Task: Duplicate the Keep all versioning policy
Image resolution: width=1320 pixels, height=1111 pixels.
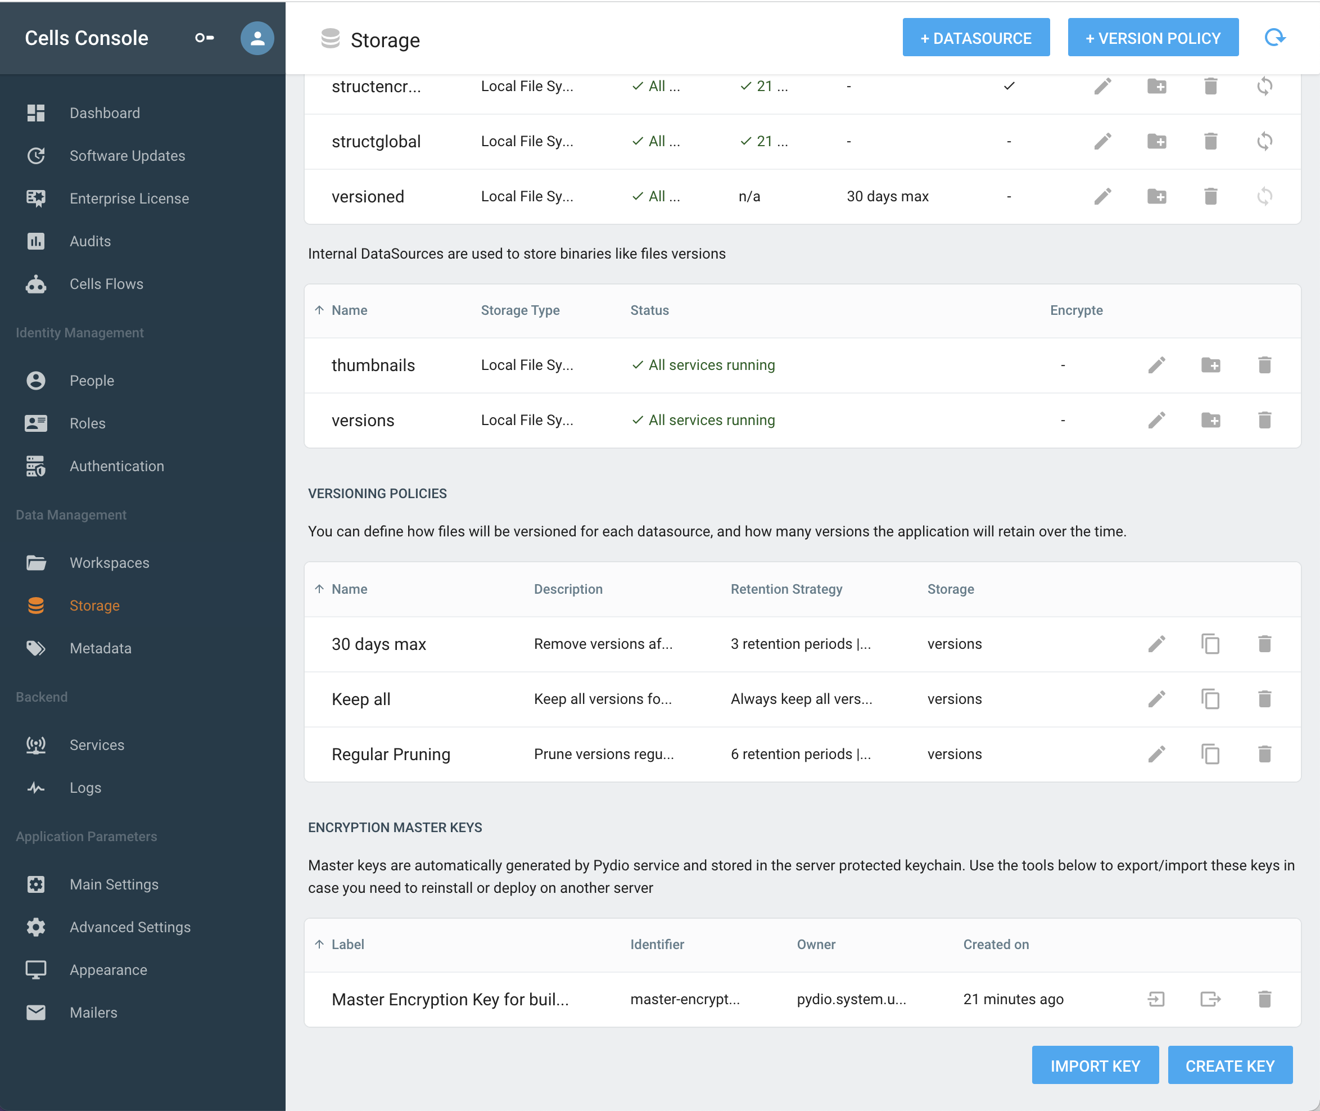Action: (1210, 699)
